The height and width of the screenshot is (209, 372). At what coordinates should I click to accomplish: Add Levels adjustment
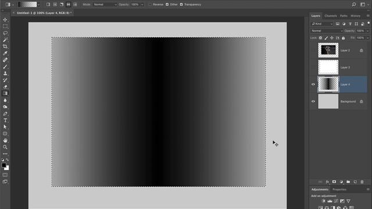coord(330,201)
